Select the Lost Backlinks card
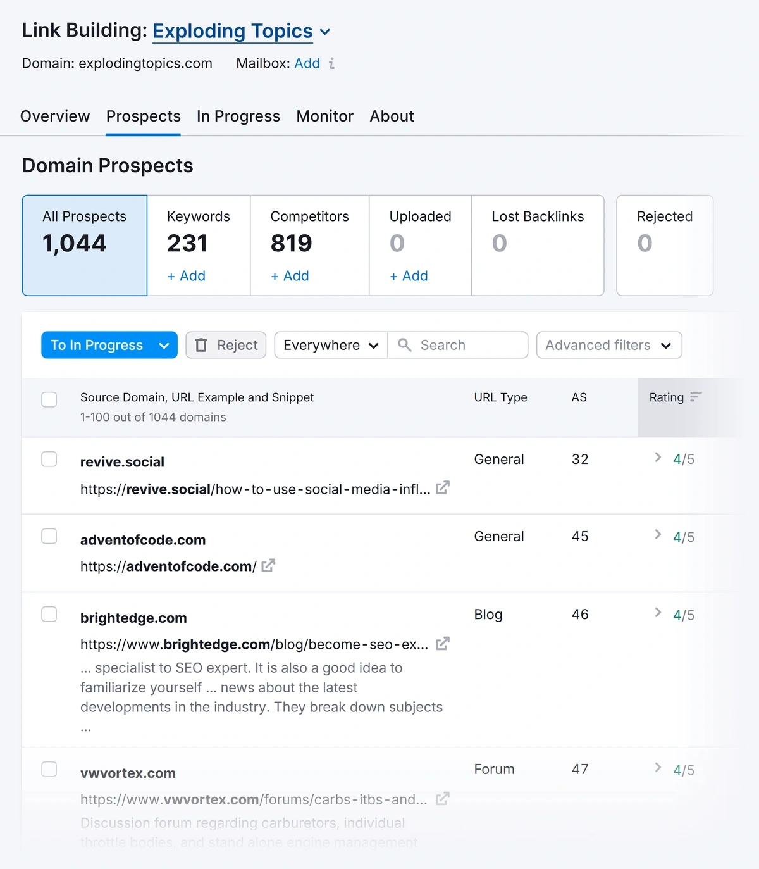The image size is (759, 869). point(538,245)
